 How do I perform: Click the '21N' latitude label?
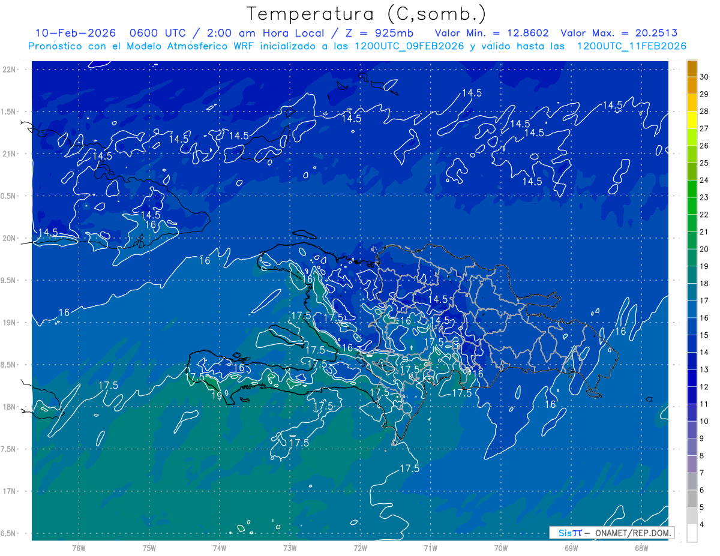(x=8, y=154)
